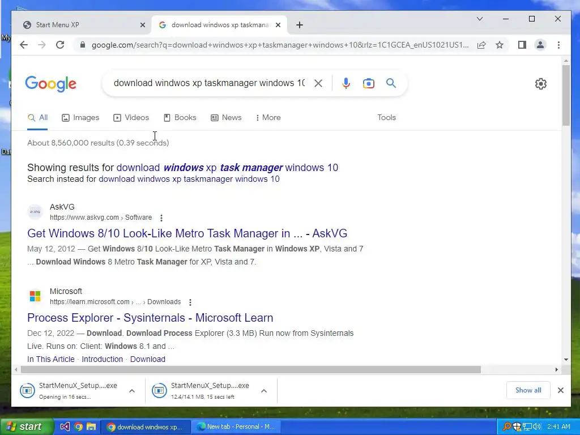Screen dimensions: 580x435
Task: Open the security shield tray icon
Action: point(517,427)
